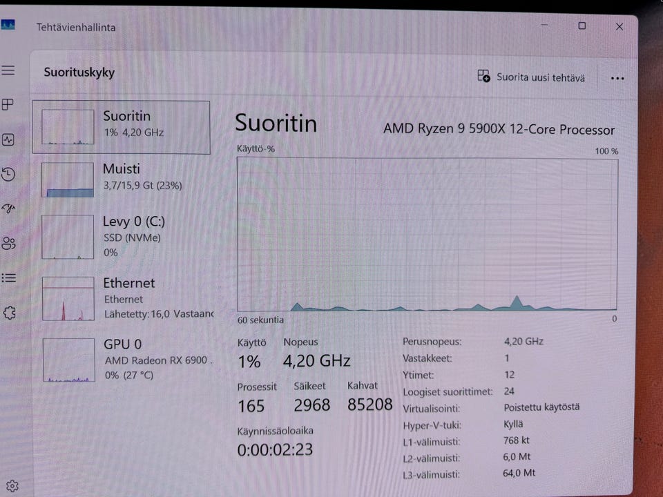Click the Task Manager app icon in title bar
The image size is (663, 497).
(x=8, y=25)
